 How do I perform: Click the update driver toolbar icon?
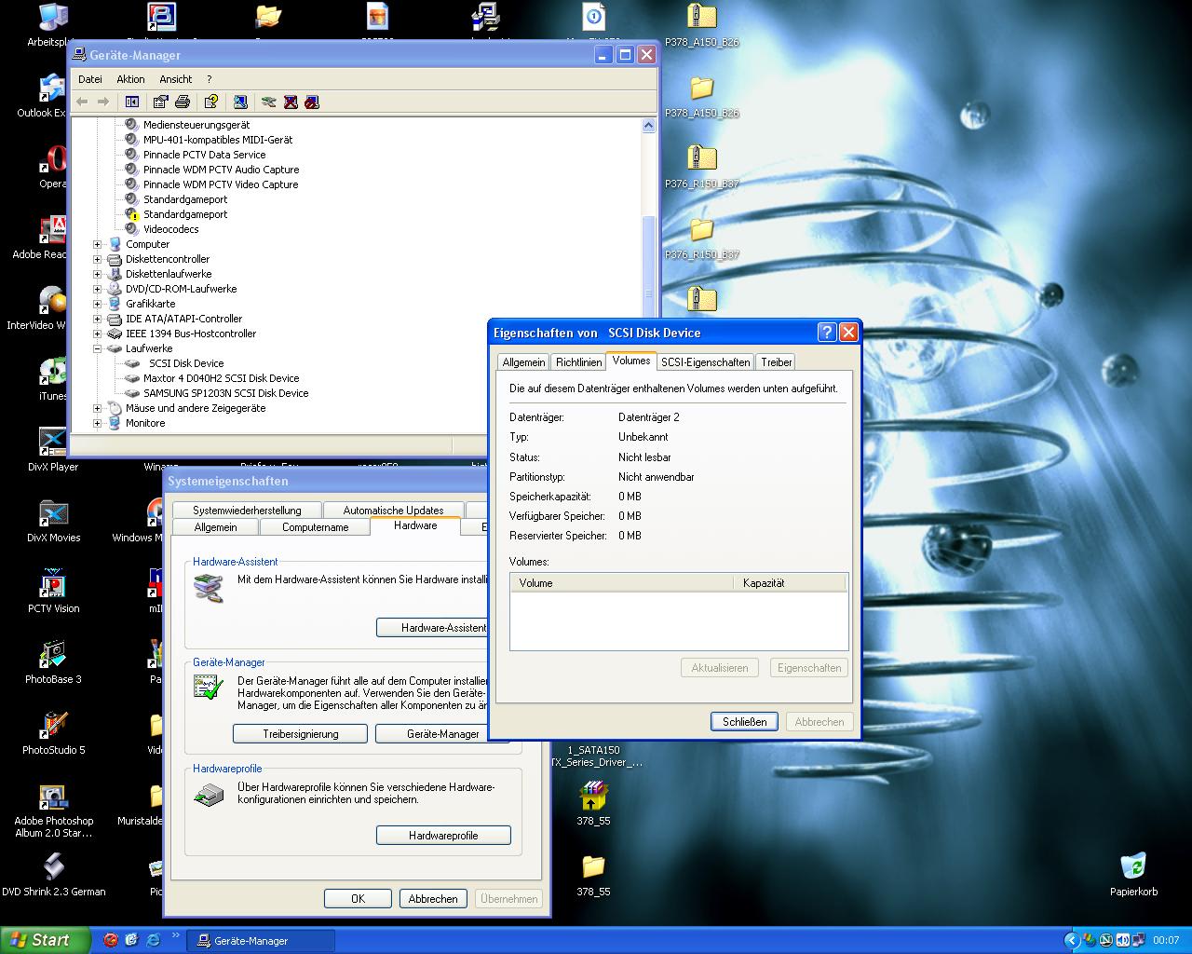(x=269, y=102)
